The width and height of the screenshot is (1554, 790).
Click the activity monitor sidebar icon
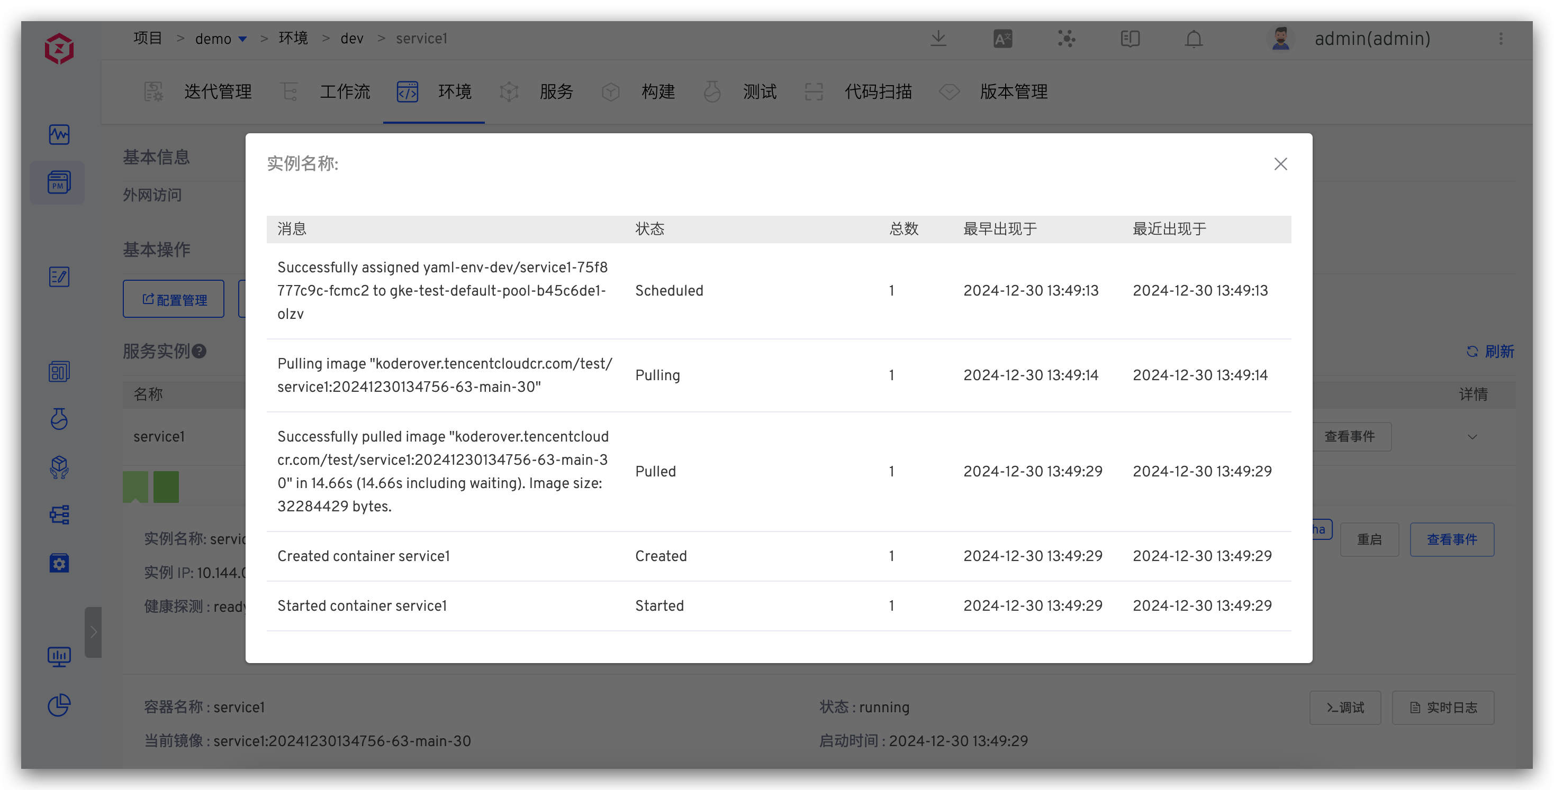coord(59,134)
